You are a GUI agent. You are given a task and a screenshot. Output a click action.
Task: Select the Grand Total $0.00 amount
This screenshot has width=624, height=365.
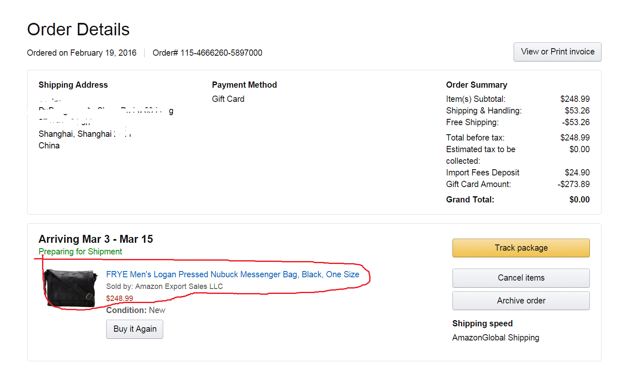pyautogui.click(x=579, y=200)
